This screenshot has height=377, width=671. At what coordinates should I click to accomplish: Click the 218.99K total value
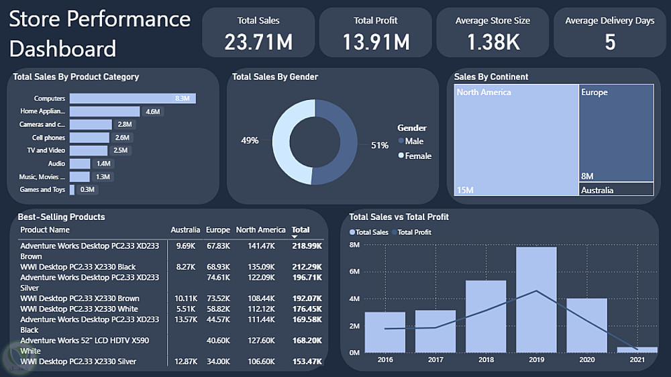tap(307, 246)
